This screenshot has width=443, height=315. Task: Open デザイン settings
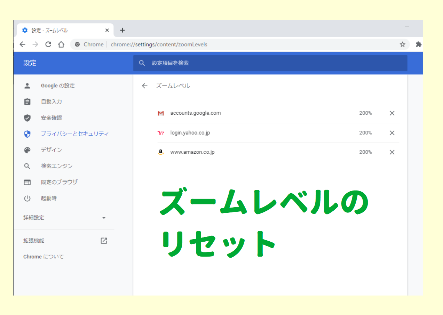(52, 150)
